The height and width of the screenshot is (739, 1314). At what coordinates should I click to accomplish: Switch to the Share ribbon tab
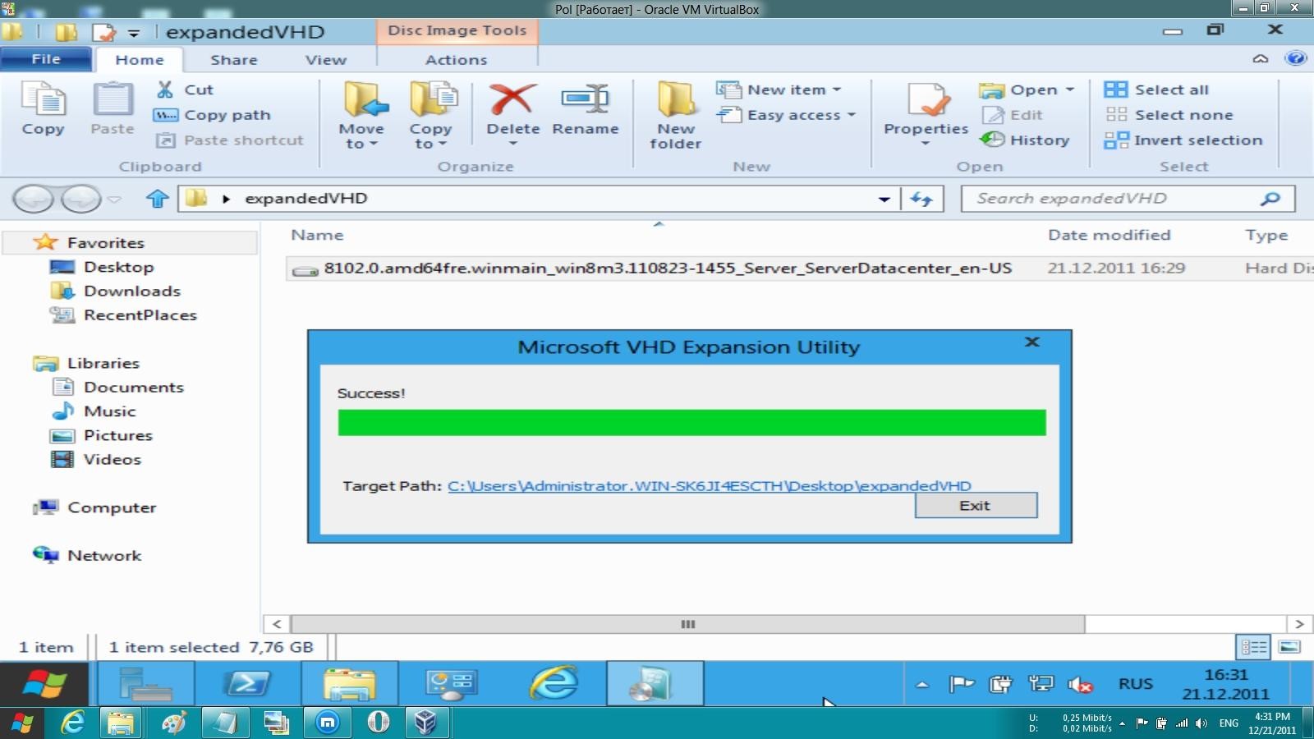[x=234, y=60]
